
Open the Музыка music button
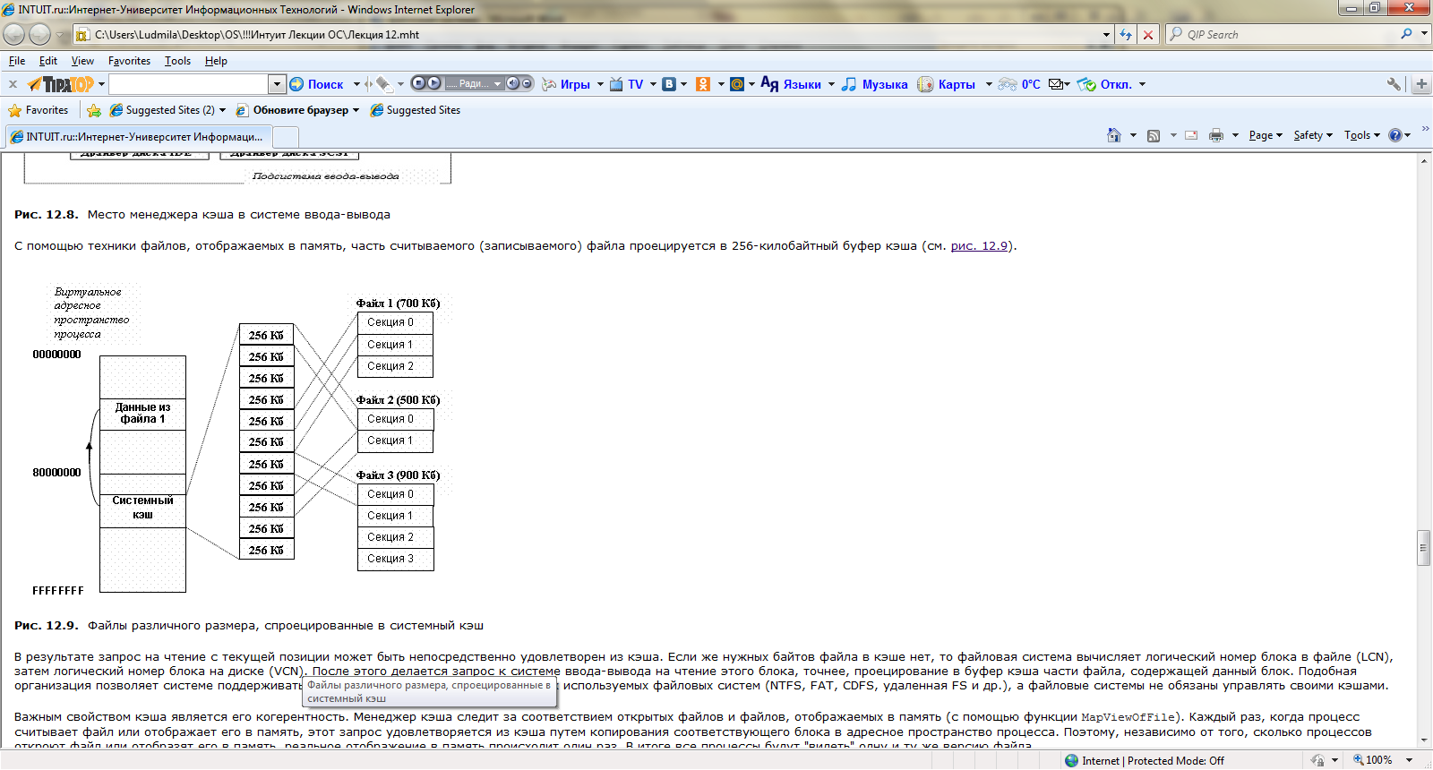(875, 84)
